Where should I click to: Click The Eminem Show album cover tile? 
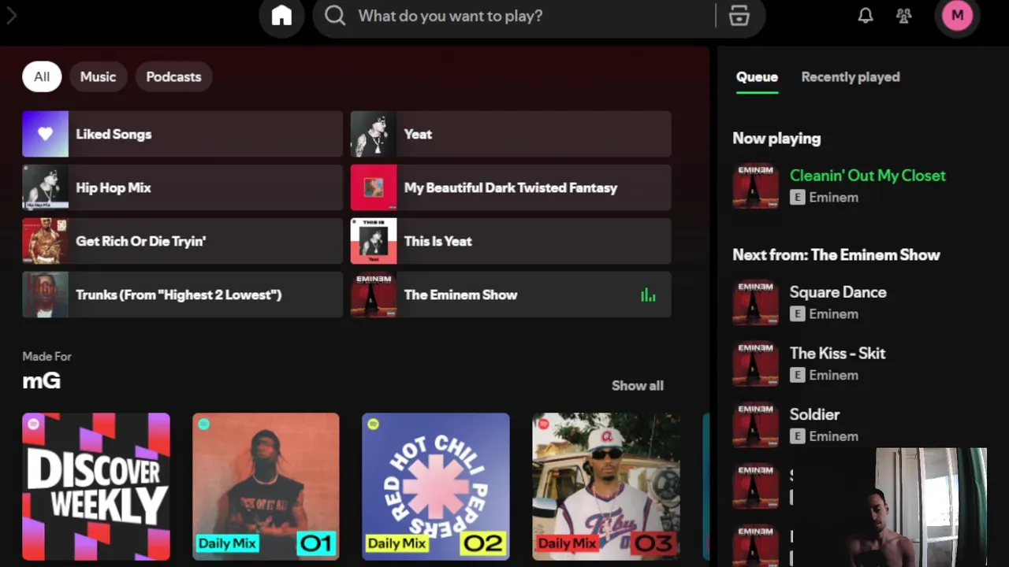[374, 295]
